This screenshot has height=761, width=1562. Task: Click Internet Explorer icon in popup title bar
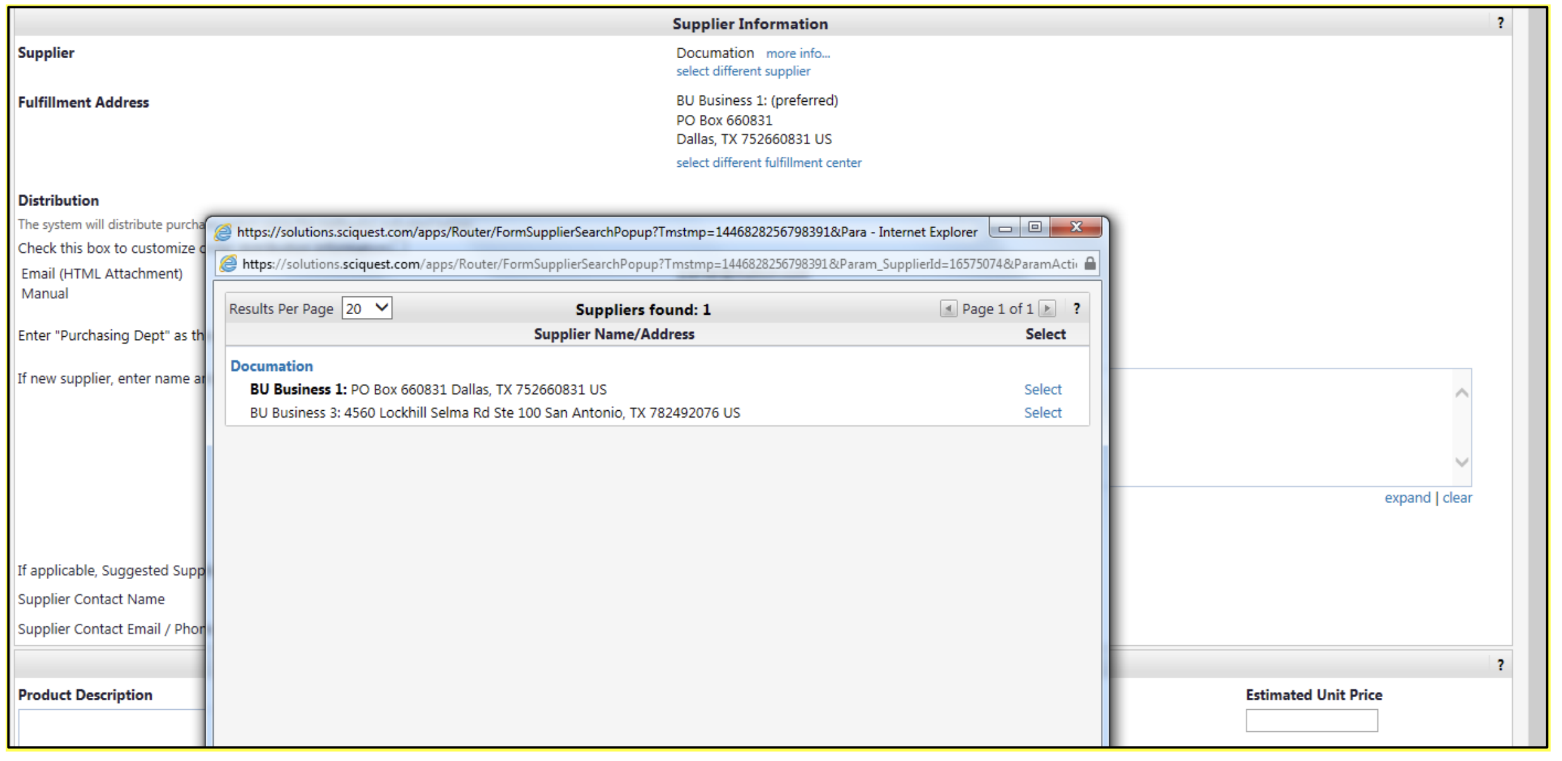(223, 232)
